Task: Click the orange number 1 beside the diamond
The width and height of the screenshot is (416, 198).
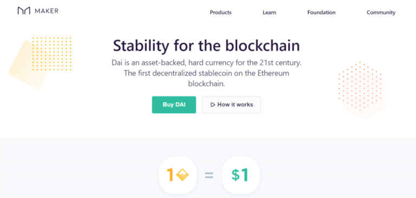Action: (x=170, y=175)
